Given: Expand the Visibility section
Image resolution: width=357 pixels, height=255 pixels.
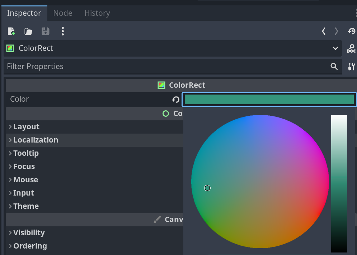Looking at the screenshot, I should click(29, 233).
